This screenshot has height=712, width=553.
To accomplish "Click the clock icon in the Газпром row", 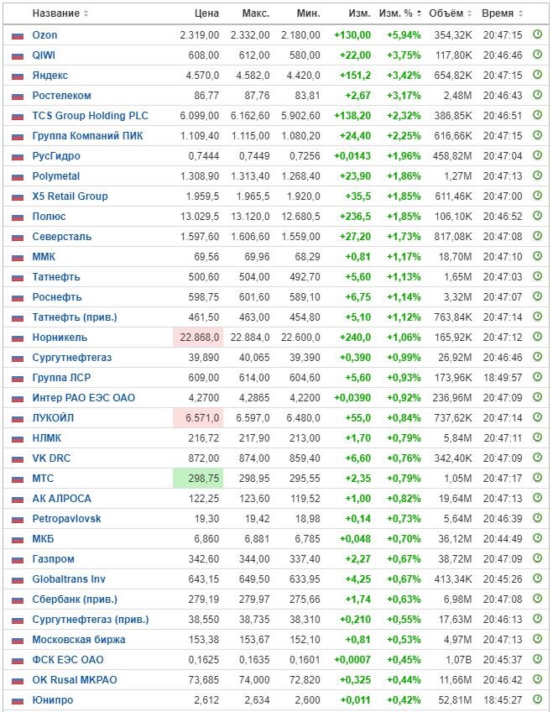I will 537,558.
